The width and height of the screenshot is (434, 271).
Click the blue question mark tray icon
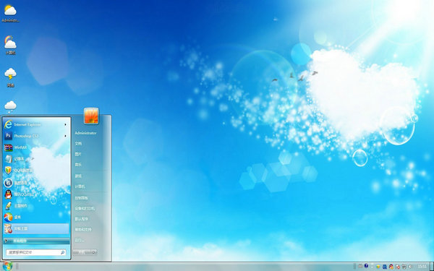[x=366, y=266]
